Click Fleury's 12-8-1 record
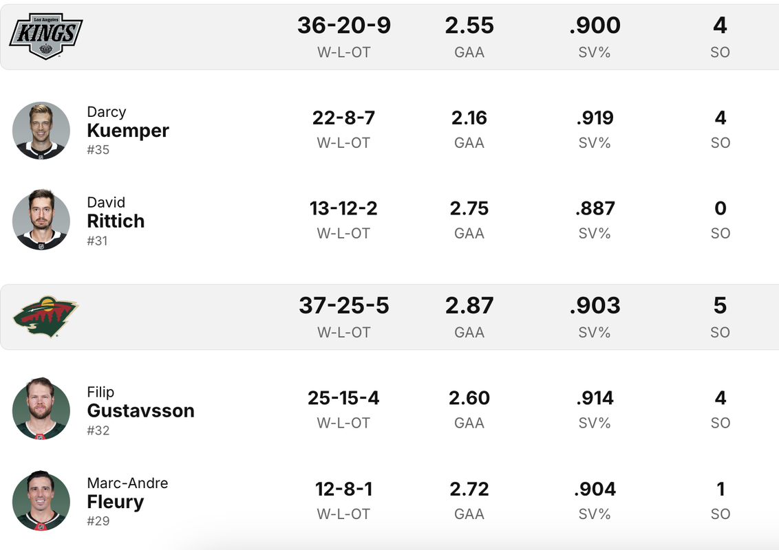This screenshot has height=550, width=779. click(344, 489)
